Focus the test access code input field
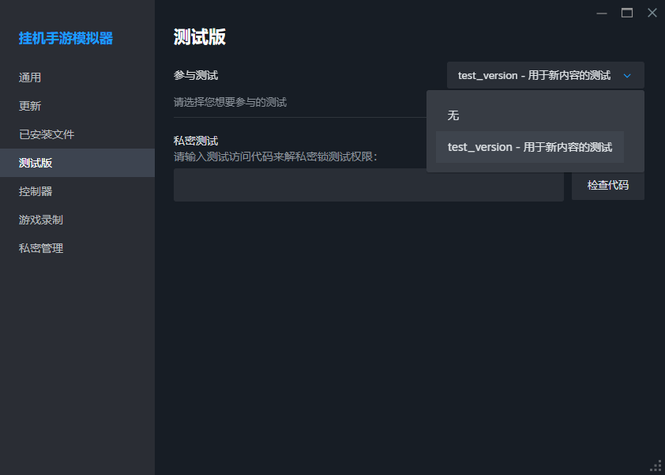Viewport: 665px width, 475px height. (368, 185)
